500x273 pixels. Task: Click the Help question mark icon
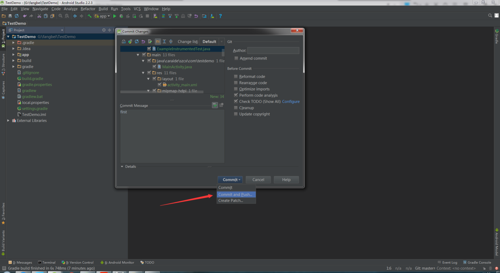point(221,16)
